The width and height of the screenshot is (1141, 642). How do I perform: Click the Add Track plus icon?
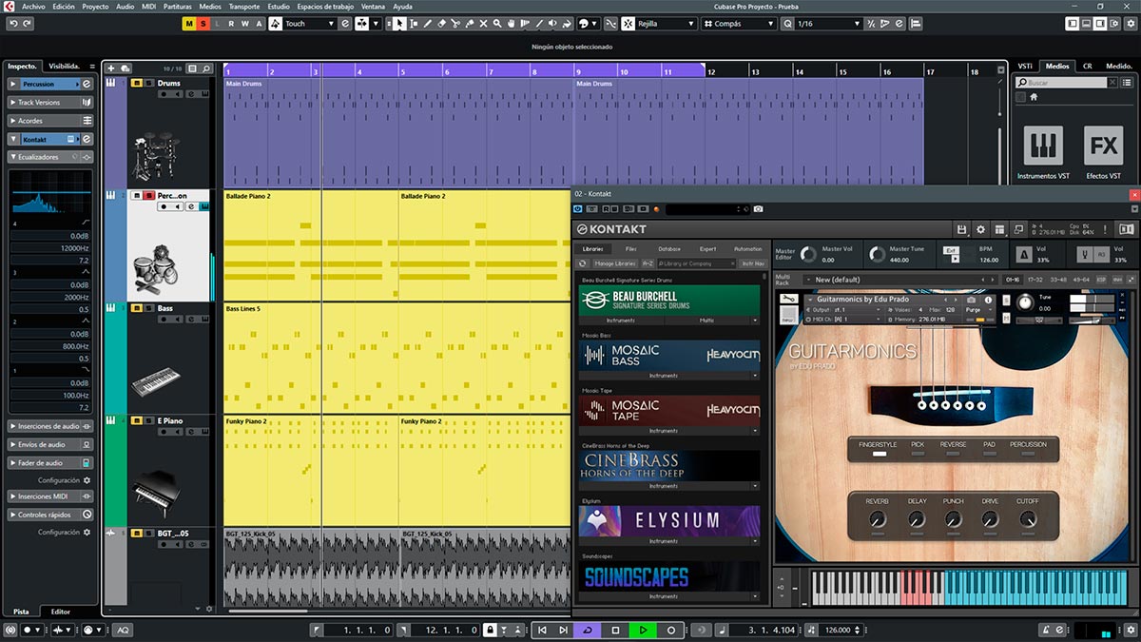coord(111,68)
